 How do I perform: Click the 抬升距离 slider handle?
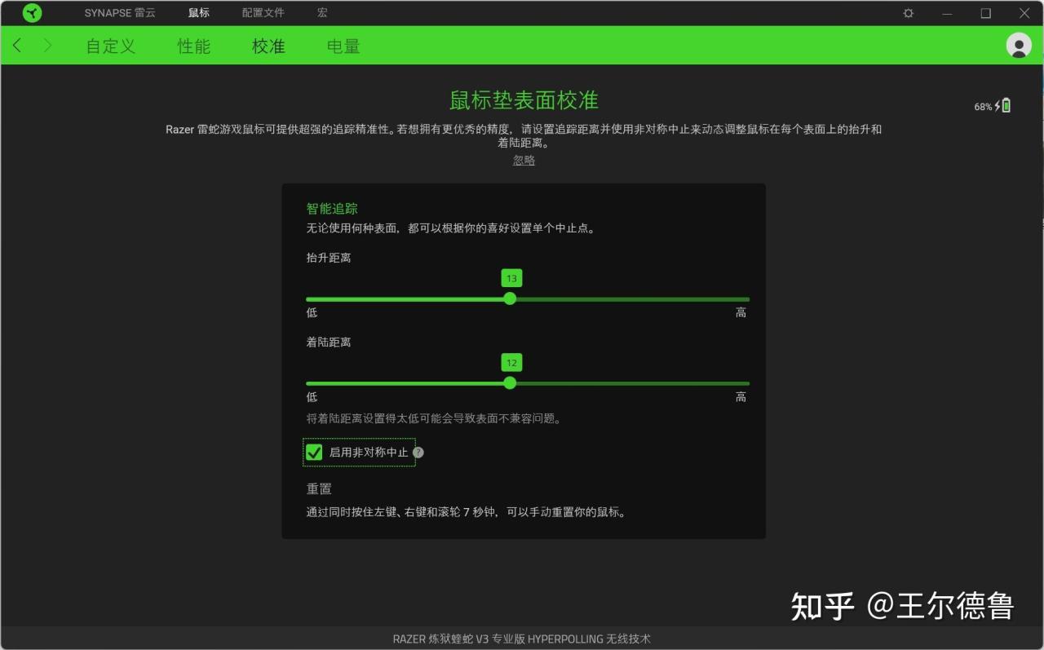[x=510, y=298]
